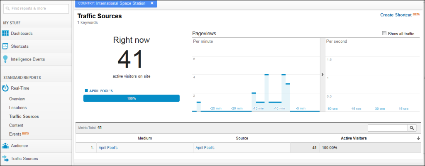This screenshot has height=166, width=425.
Task: Click the Traffic Sources arrows icon in sidebar
Action: pos(5,159)
